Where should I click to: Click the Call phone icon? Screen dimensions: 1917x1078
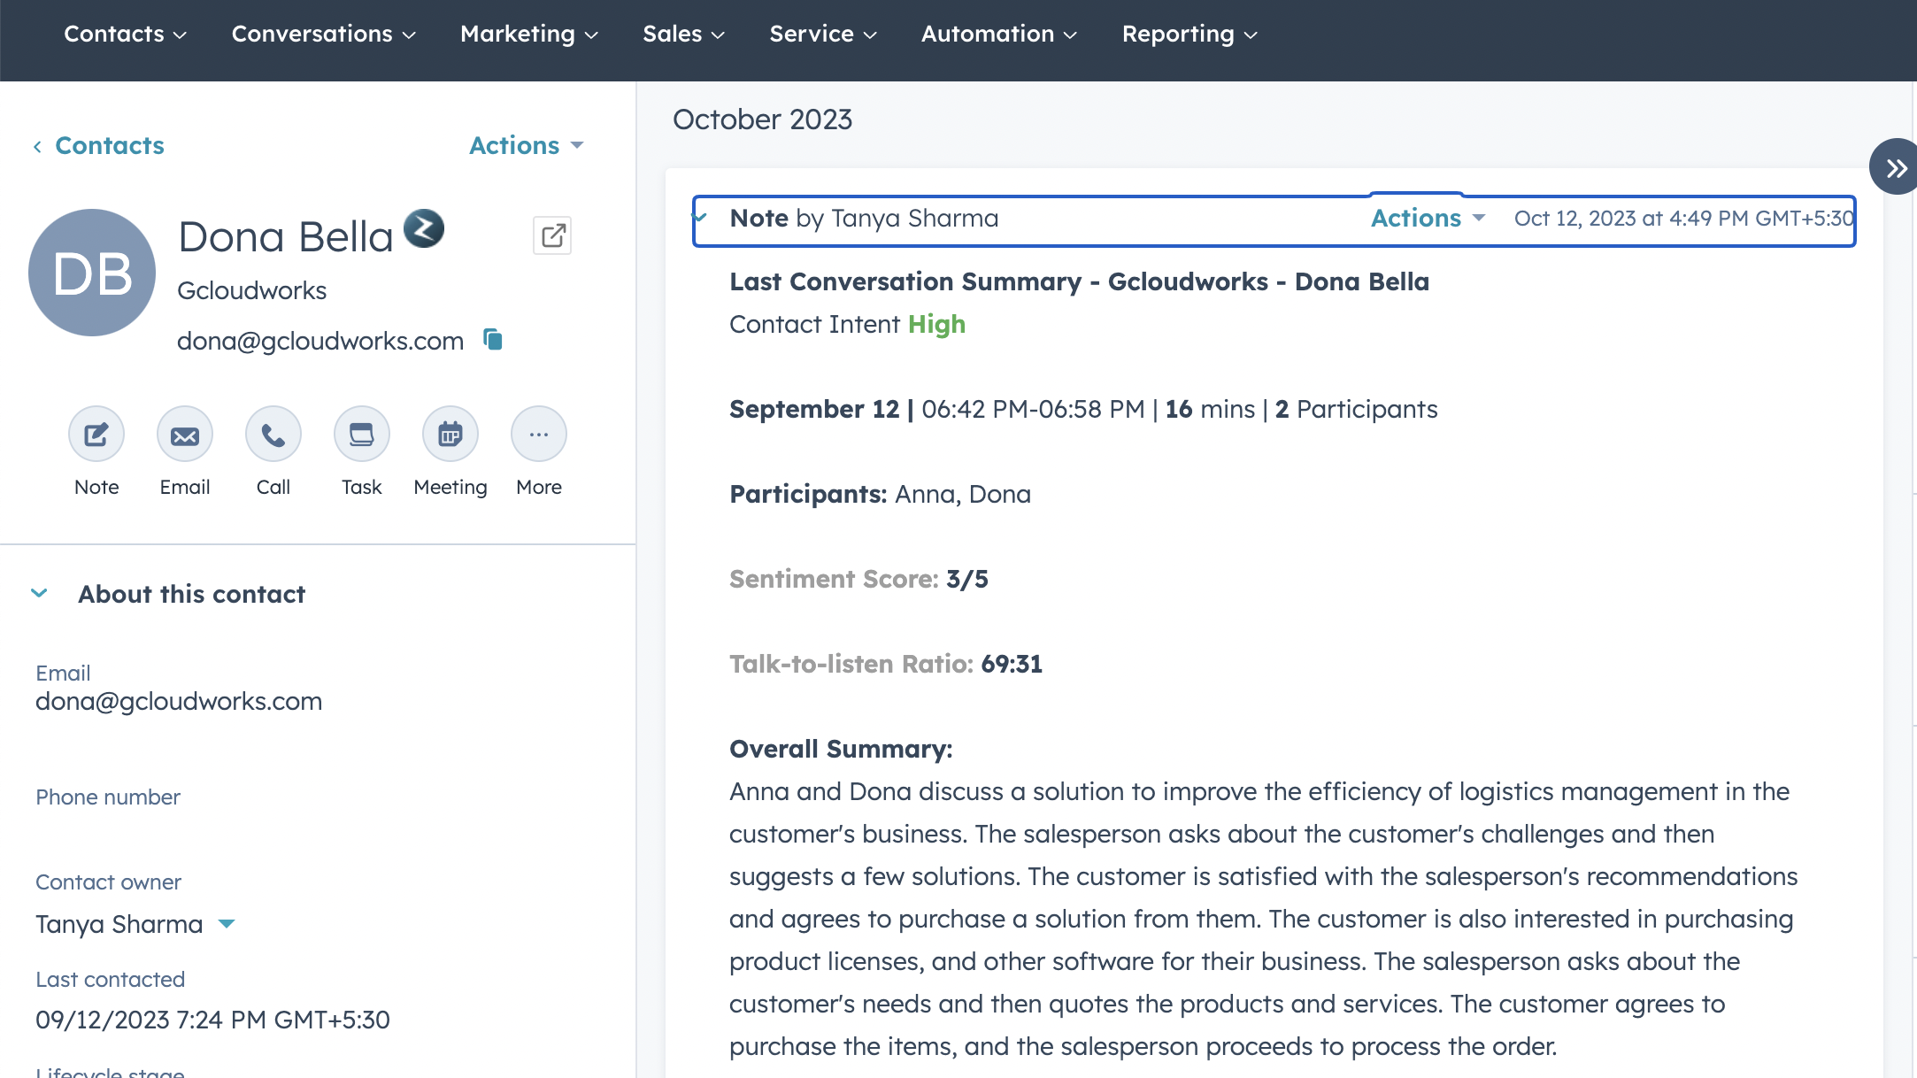(273, 435)
